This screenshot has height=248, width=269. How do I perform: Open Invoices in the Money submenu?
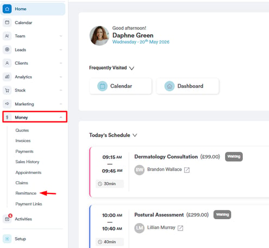pyautogui.click(x=23, y=141)
